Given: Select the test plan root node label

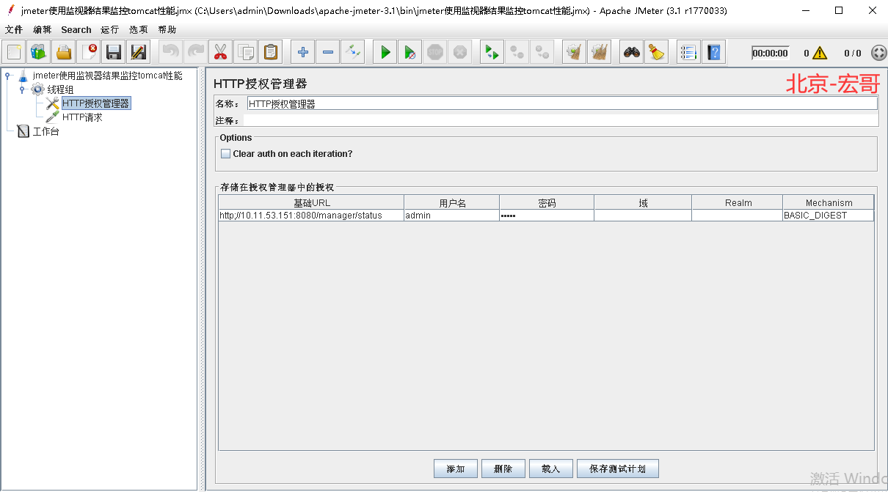Looking at the screenshot, I should click(107, 76).
